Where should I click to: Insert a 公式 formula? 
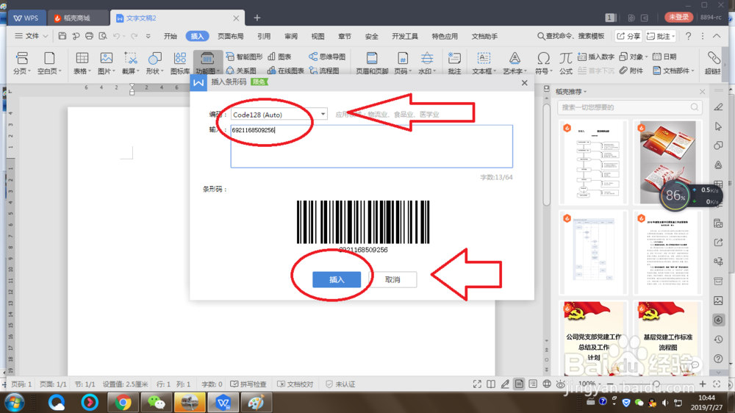tap(566, 62)
